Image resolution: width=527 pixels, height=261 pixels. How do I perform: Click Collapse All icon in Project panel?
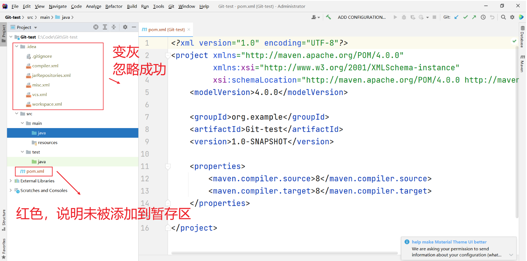click(x=114, y=27)
